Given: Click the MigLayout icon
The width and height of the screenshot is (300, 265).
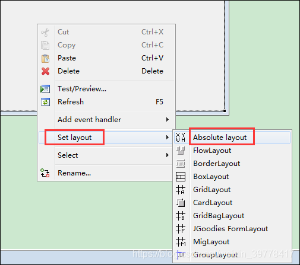Looking at the screenshot, I should pyautogui.click(x=181, y=242).
